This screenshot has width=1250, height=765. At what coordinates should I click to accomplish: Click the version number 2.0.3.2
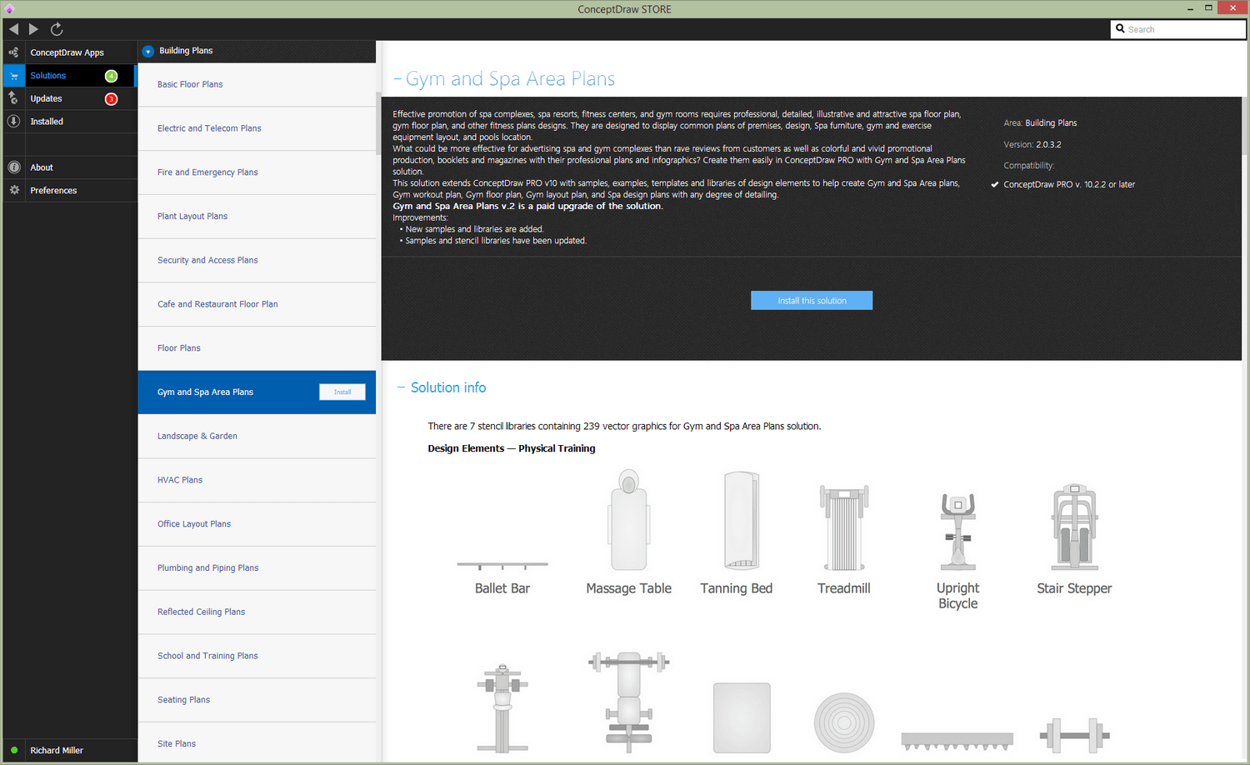(x=1048, y=145)
